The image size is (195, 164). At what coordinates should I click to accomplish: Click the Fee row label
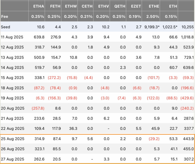coord(5,17)
